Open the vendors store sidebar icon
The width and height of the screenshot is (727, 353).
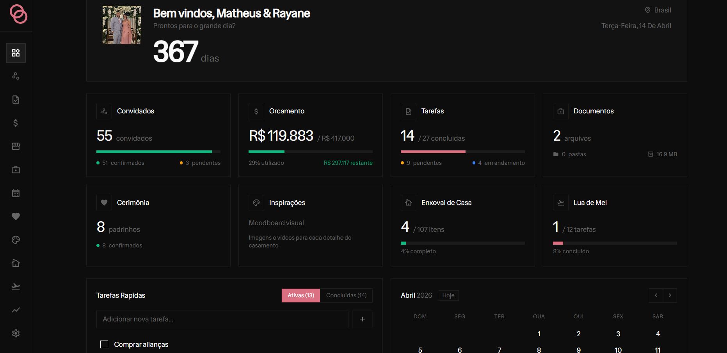[x=16, y=146]
